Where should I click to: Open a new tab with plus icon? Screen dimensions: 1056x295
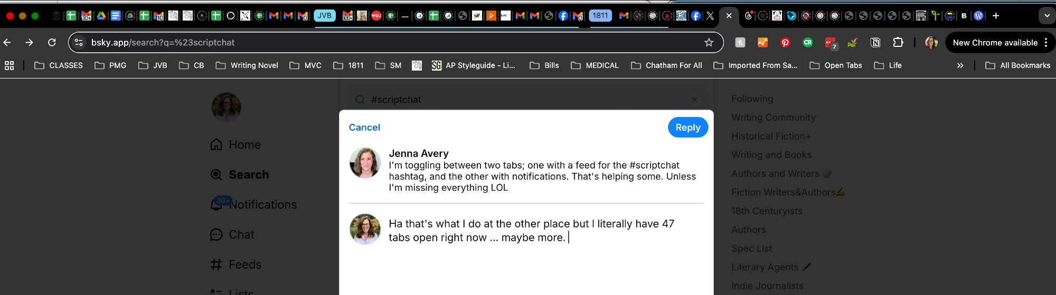(x=996, y=16)
